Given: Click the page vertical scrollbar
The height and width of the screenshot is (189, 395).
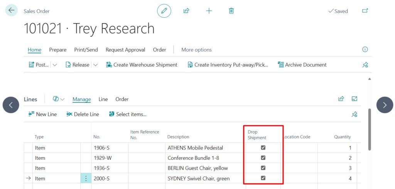Looking at the screenshot, I should 370,129.
